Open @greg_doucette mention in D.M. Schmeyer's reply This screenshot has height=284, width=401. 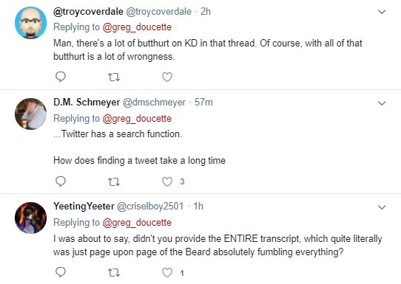click(137, 119)
